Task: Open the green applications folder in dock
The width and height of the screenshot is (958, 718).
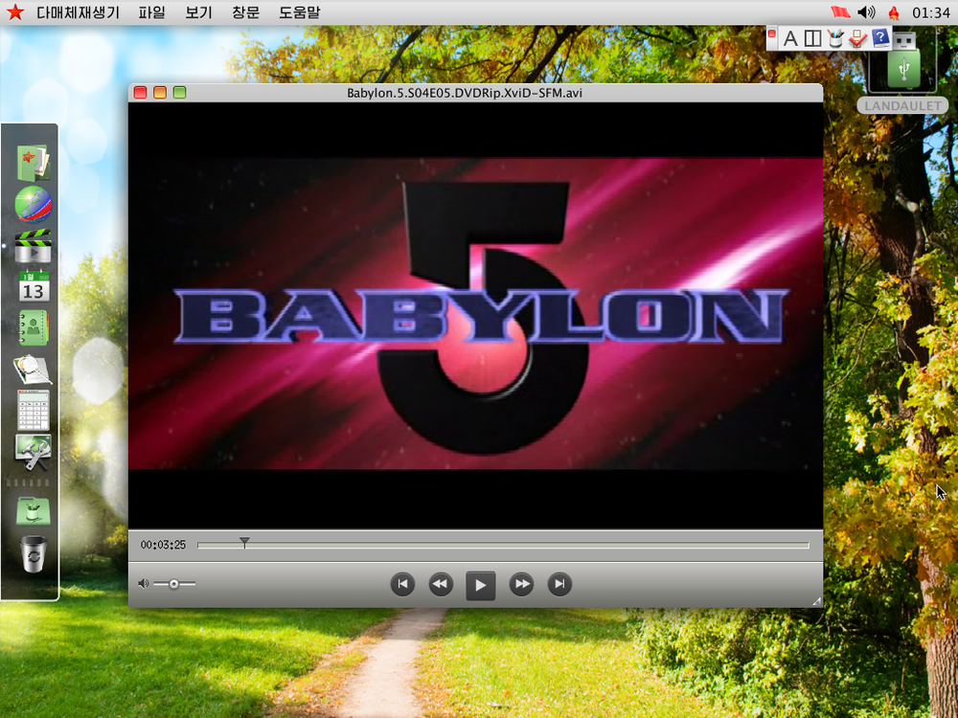Action: tap(33, 511)
